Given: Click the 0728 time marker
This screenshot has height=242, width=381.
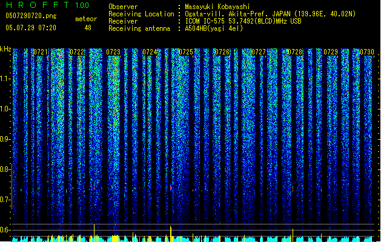Looking at the screenshot, I should tap(295, 52).
